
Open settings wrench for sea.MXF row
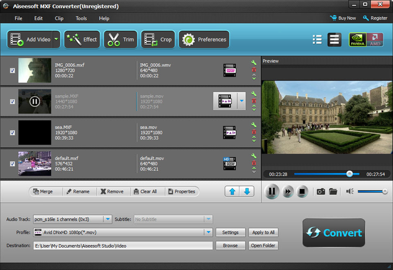click(254, 125)
